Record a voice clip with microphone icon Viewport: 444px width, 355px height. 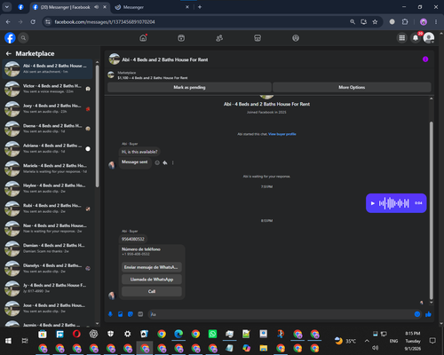(110, 314)
